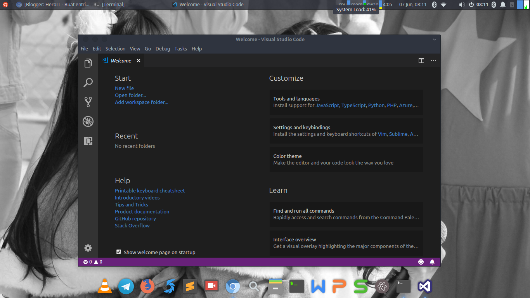Split the editor using the toolbar icon
Image resolution: width=530 pixels, height=298 pixels.
[x=421, y=61]
